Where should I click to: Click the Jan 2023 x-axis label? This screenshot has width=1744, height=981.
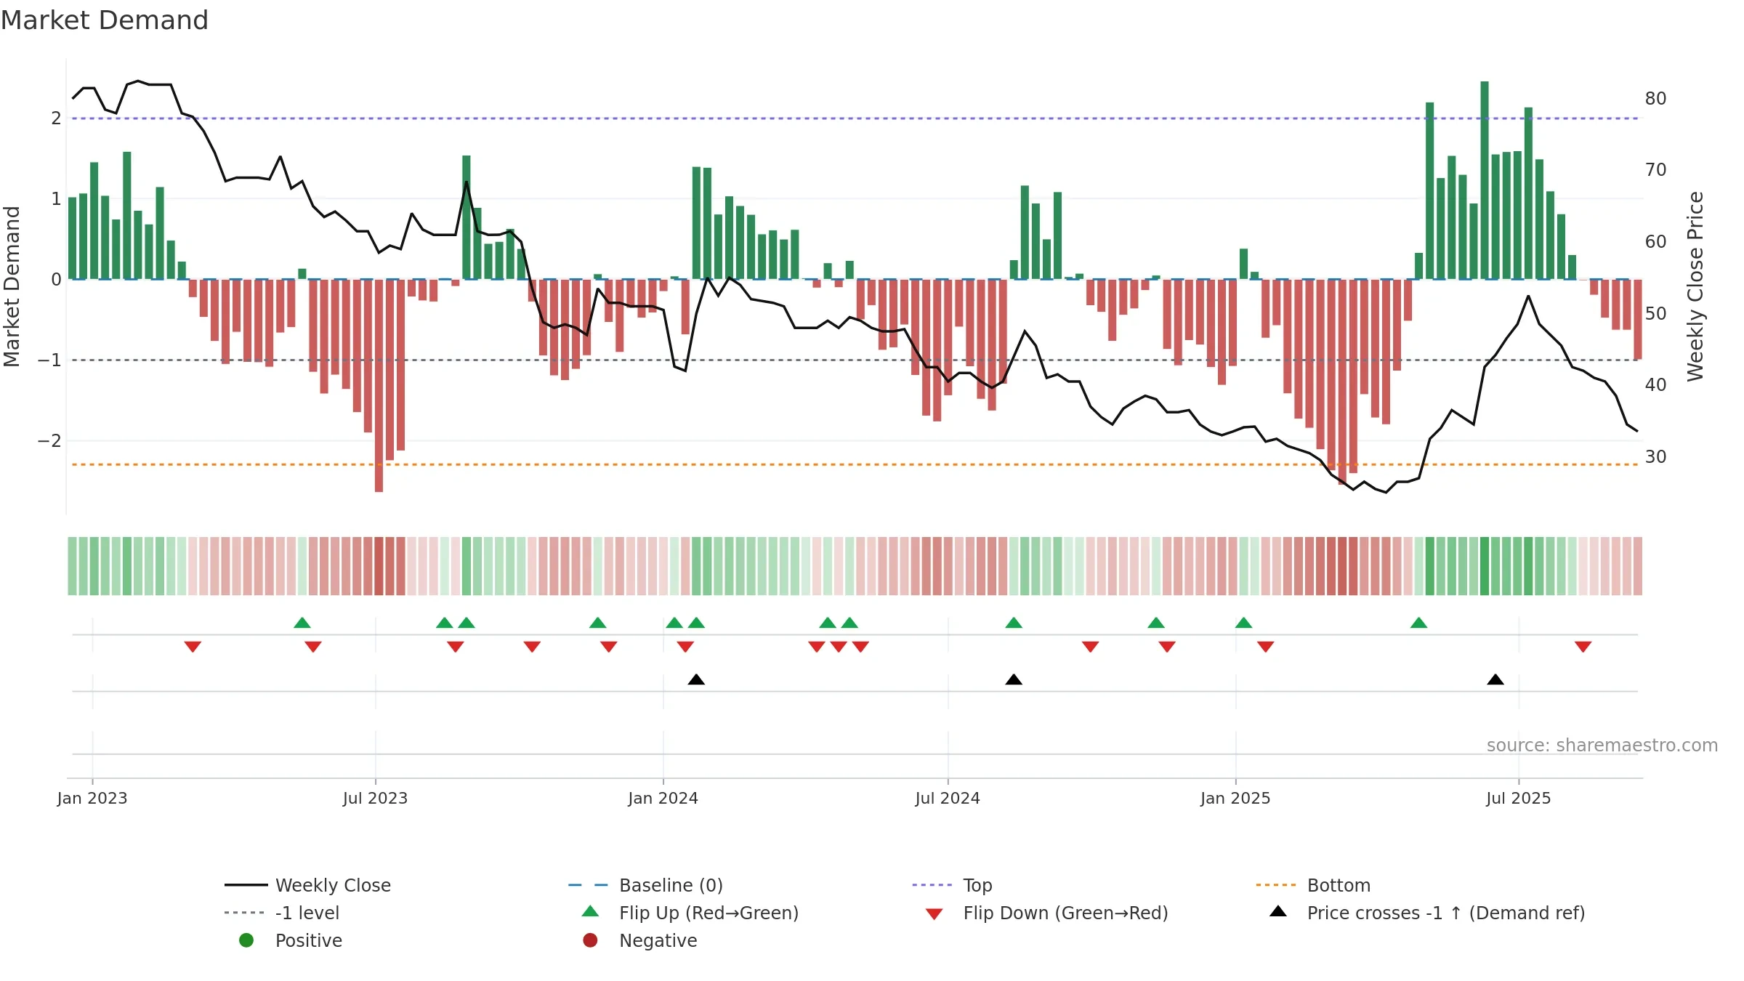point(92,798)
